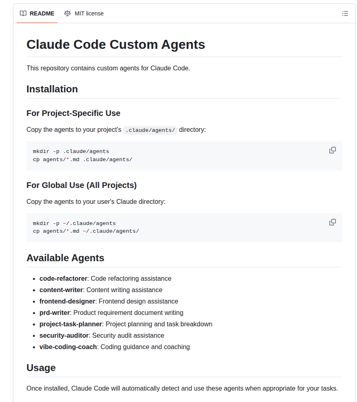The image size is (357, 402).
Task: Click the Installation section heading
Action: coord(52,89)
